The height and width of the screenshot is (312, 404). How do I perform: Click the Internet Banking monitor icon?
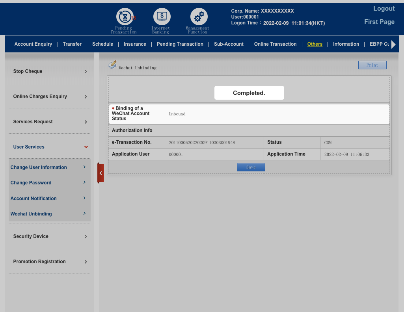click(162, 17)
